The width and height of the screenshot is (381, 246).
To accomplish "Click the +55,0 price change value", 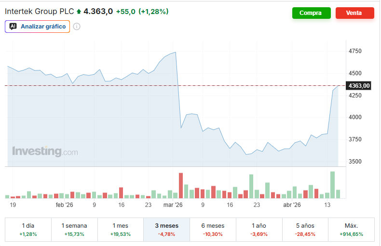I will click(125, 12).
